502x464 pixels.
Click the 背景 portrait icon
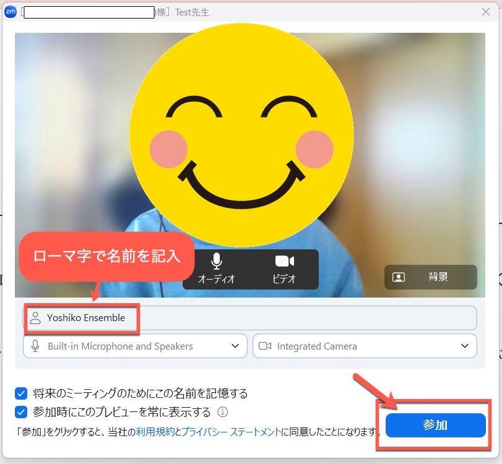(399, 277)
